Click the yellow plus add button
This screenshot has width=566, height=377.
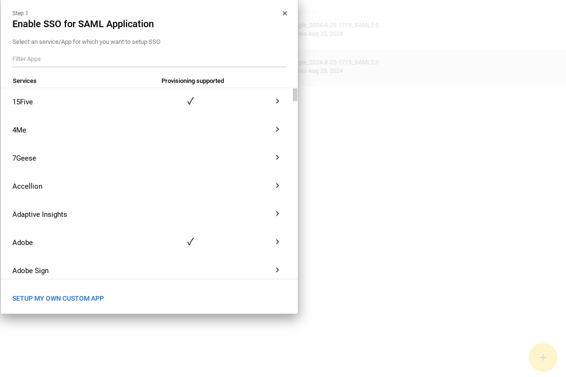pyautogui.click(x=543, y=357)
